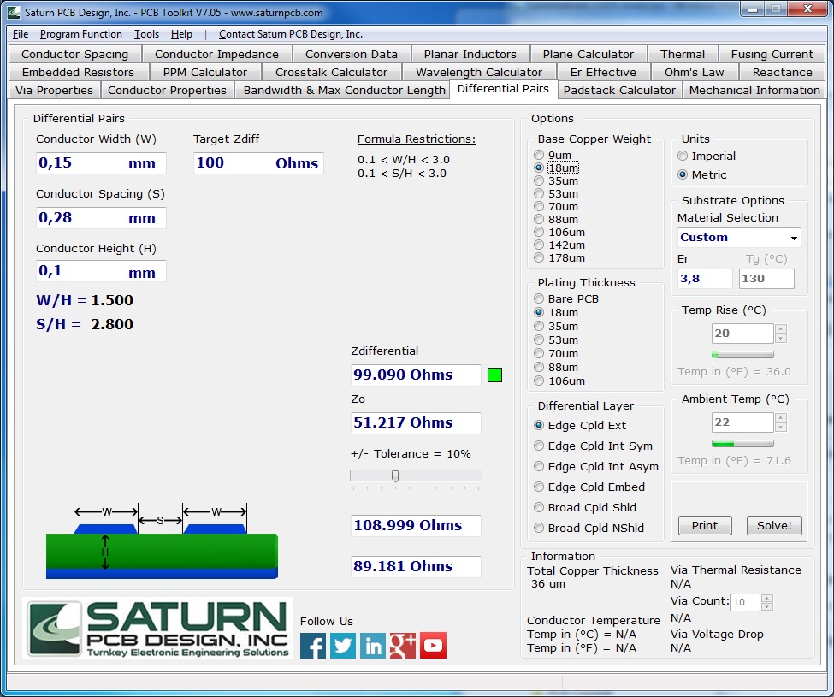
Task: Click the Target Zdiff input field
Action: (258, 162)
